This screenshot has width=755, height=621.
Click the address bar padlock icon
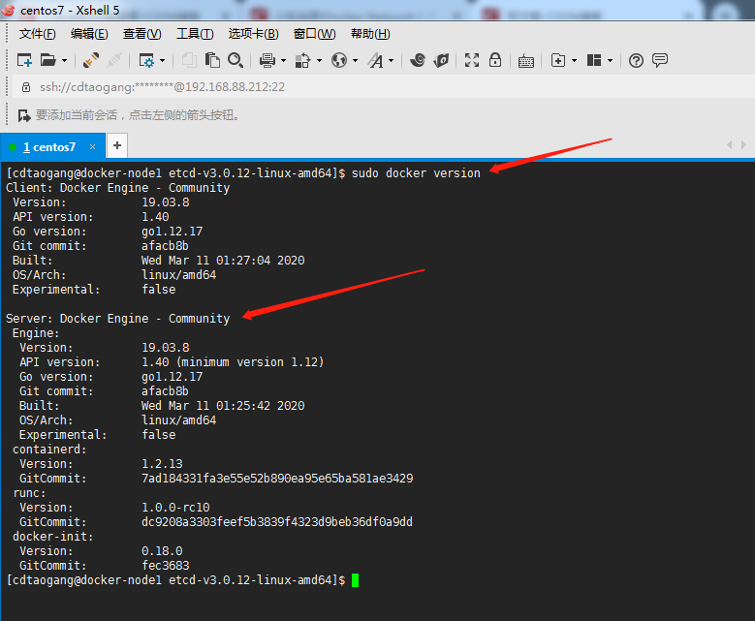coord(26,87)
